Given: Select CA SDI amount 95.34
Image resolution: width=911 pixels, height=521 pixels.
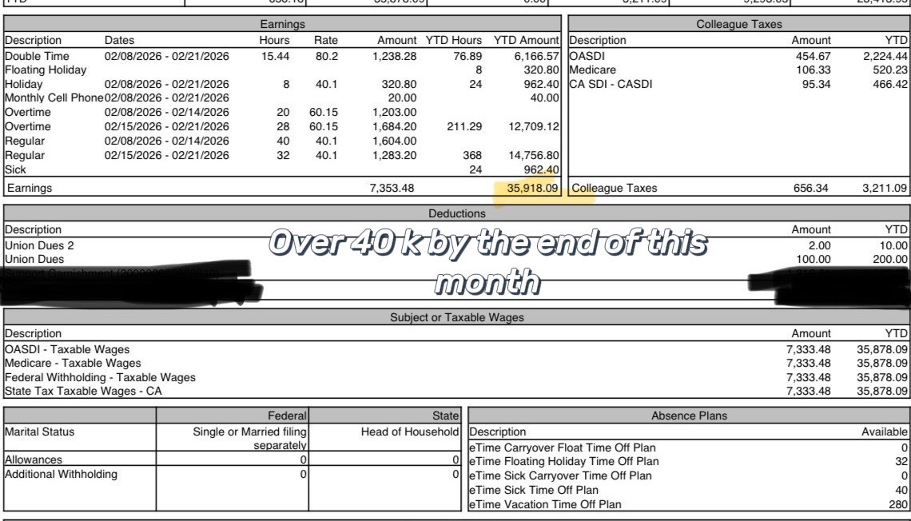Looking at the screenshot, I should [816, 84].
